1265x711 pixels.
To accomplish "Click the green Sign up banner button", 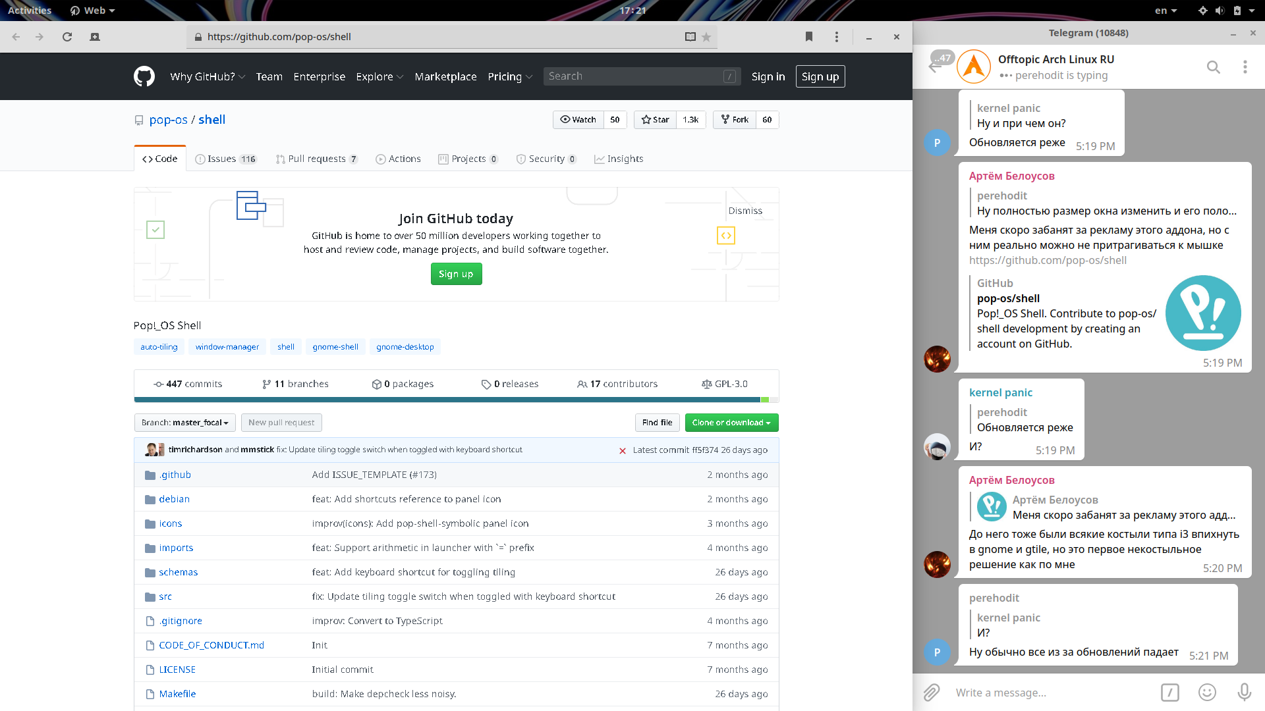I will [456, 274].
